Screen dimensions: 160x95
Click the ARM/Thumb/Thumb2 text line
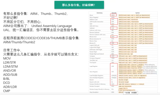(x=19, y=42)
